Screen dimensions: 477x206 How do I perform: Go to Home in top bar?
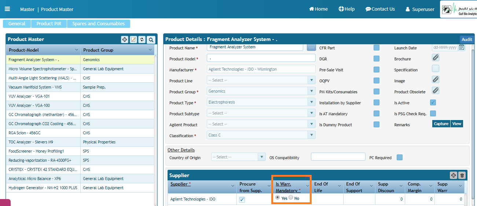click(x=318, y=9)
